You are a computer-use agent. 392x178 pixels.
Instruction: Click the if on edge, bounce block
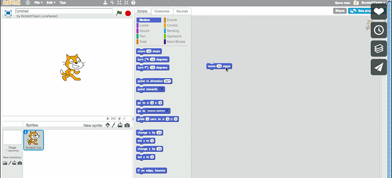coord(151,171)
